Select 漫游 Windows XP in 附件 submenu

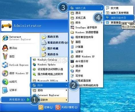[83, 56]
